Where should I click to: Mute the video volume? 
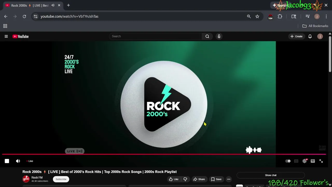pyautogui.click(x=18, y=161)
